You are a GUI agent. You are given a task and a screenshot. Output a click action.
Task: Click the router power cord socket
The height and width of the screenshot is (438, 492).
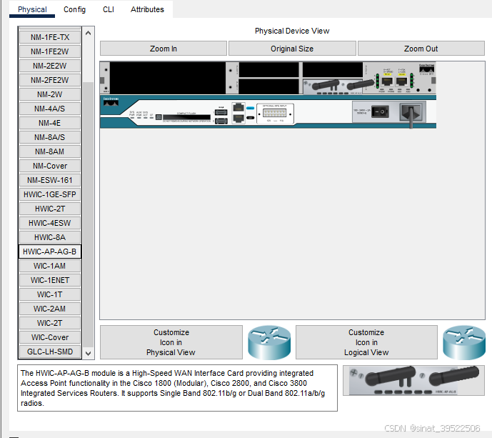pos(411,112)
